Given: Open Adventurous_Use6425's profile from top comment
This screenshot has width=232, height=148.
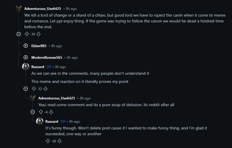Looking at the screenshot, I should coord(43,9).
